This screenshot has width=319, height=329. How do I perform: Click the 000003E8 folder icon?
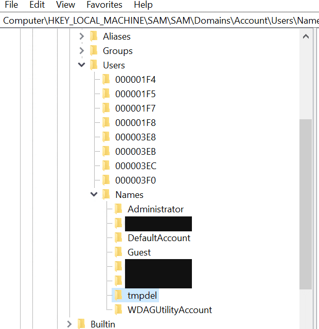(106, 137)
